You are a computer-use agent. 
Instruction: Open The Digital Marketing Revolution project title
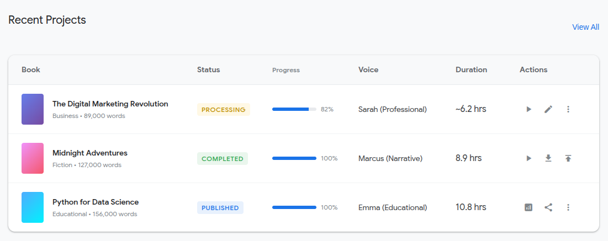[x=110, y=104]
